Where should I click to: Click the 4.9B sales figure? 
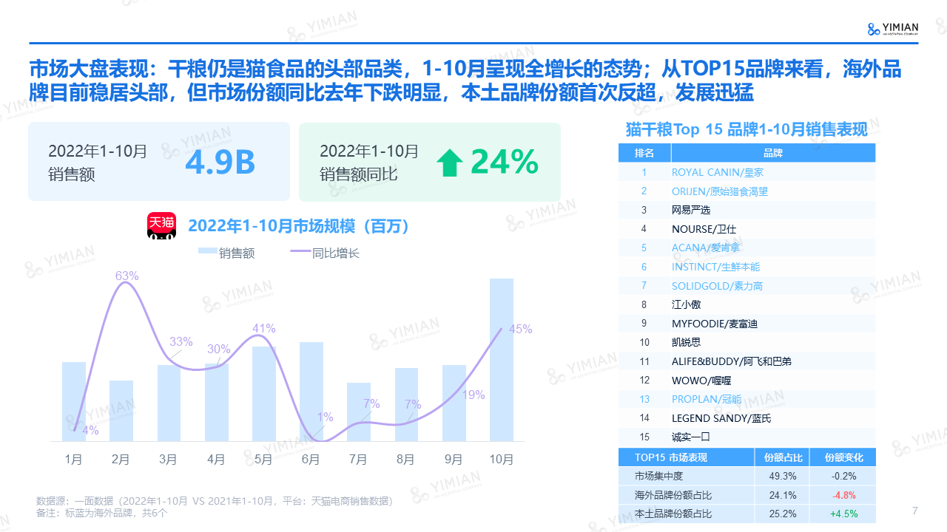(x=220, y=163)
